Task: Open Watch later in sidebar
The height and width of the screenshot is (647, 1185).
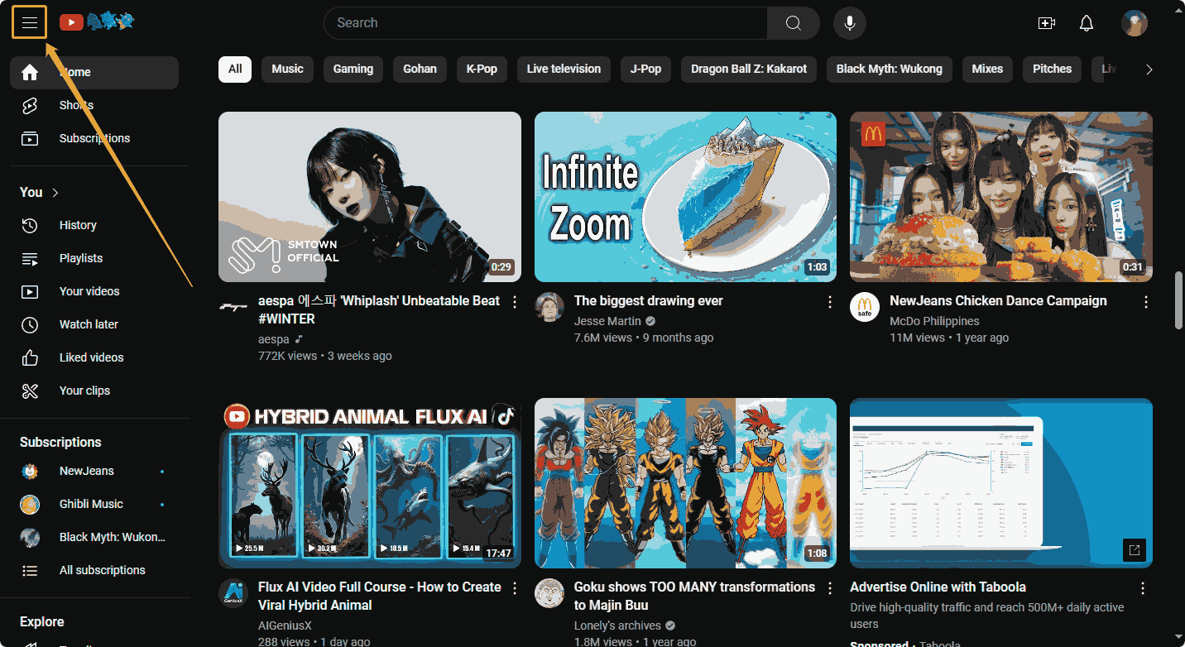Action: click(94, 324)
